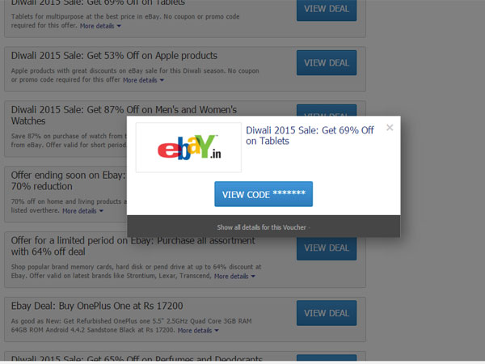485x364 pixels.
Task: Open the Ebay Deal OnePlus One Rs 17200 title
Action: coord(97,306)
